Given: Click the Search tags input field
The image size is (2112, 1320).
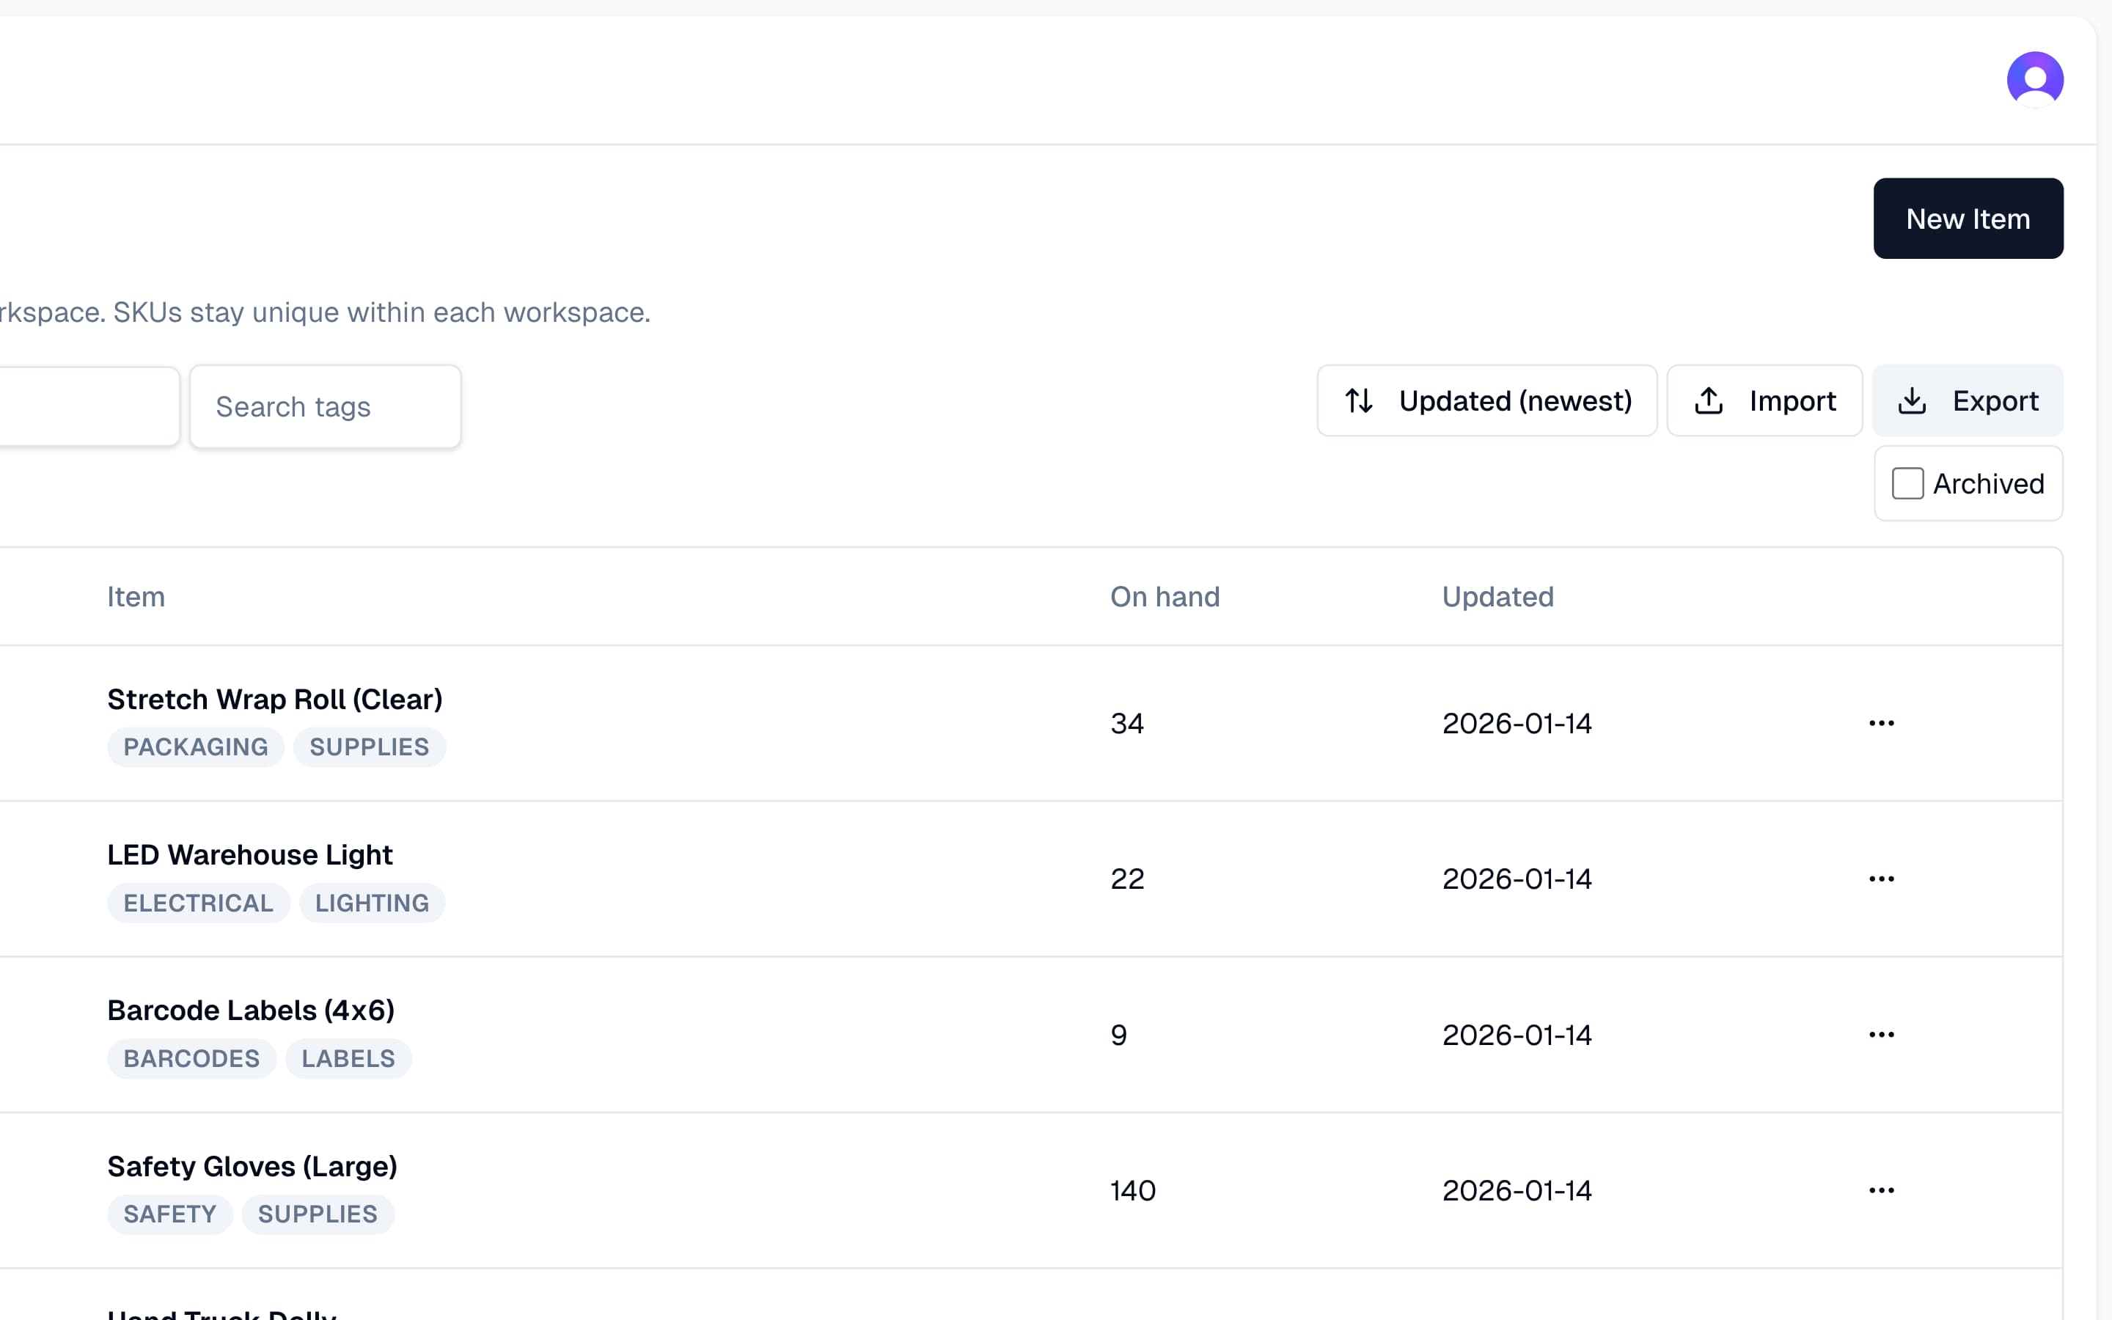Looking at the screenshot, I should pyautogui.click(x=325, y=406).
